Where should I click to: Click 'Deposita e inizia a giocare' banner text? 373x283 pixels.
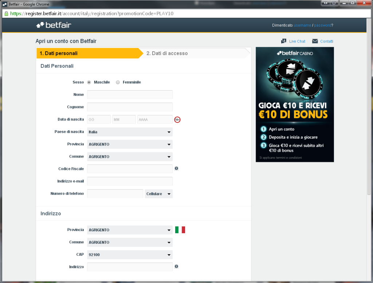[x=293, y=137]
